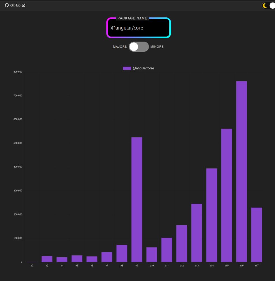Click the v17 bar in chart

coord(256,235)
